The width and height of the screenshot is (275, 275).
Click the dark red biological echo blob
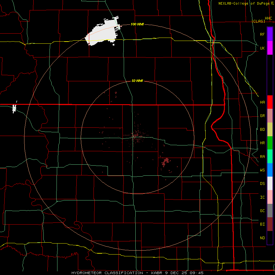(166, 162)
